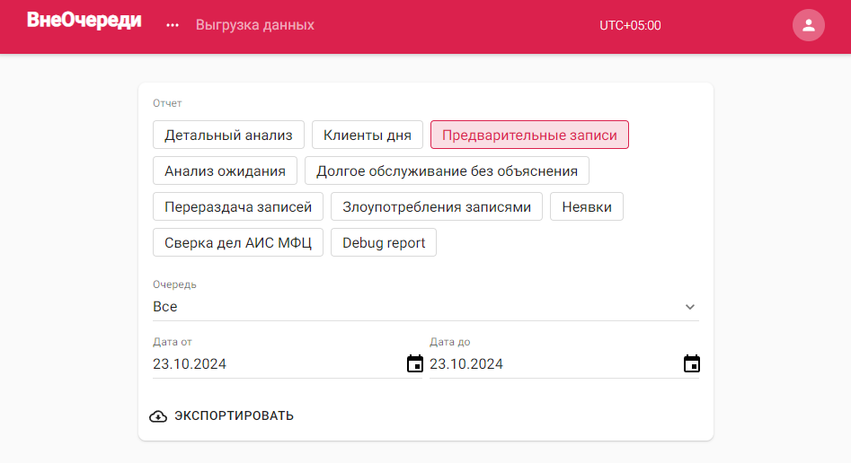Open the user profile avatar icon

pyautogui.click(x=808, y=25)
